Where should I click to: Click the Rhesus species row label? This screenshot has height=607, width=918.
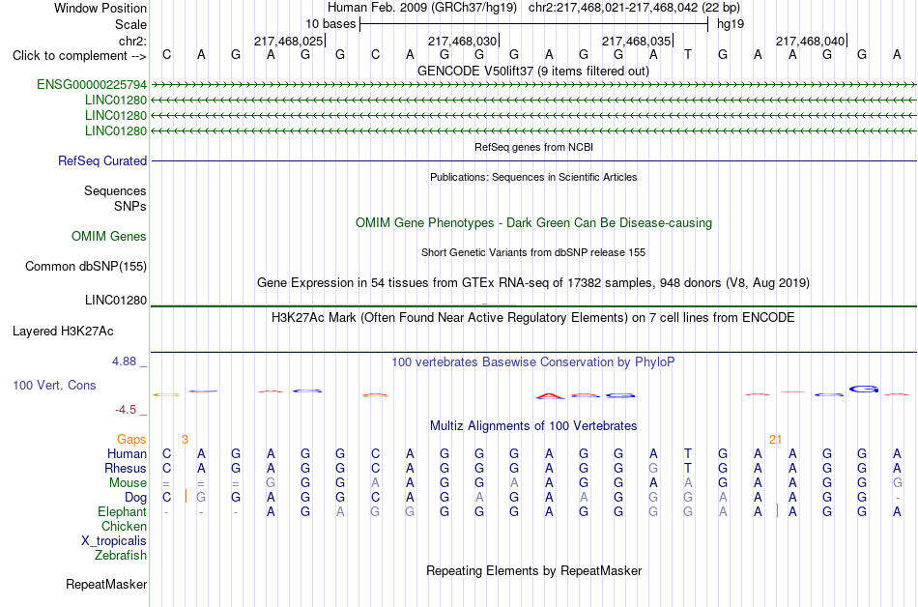point(126,469)
